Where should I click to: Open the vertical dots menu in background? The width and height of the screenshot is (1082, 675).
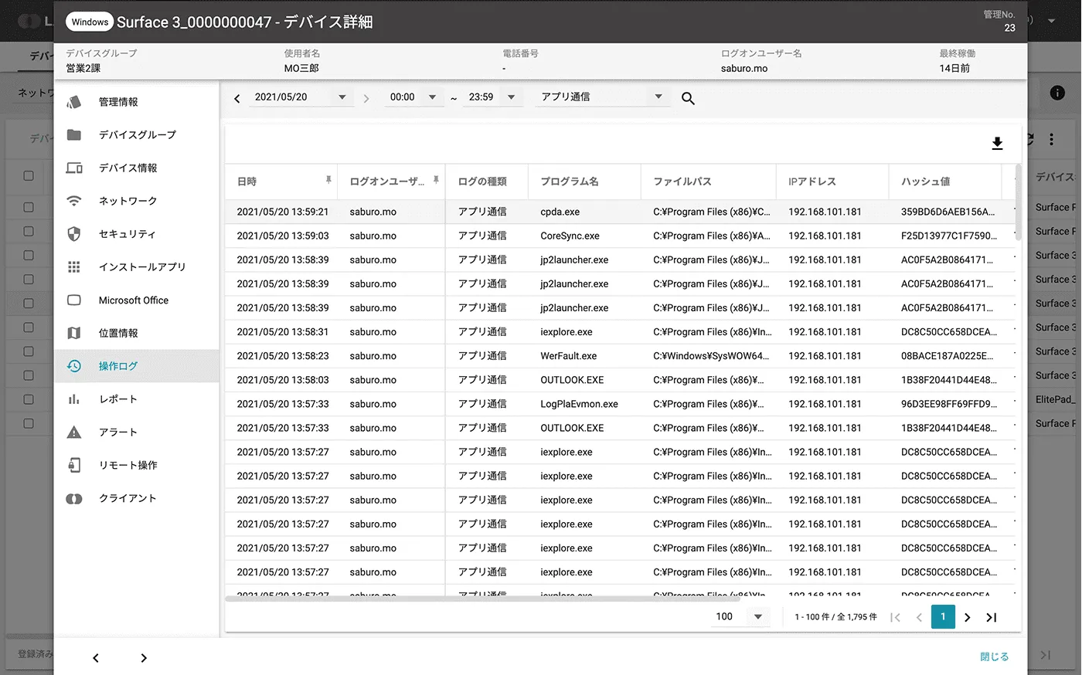coord(1051,140)
